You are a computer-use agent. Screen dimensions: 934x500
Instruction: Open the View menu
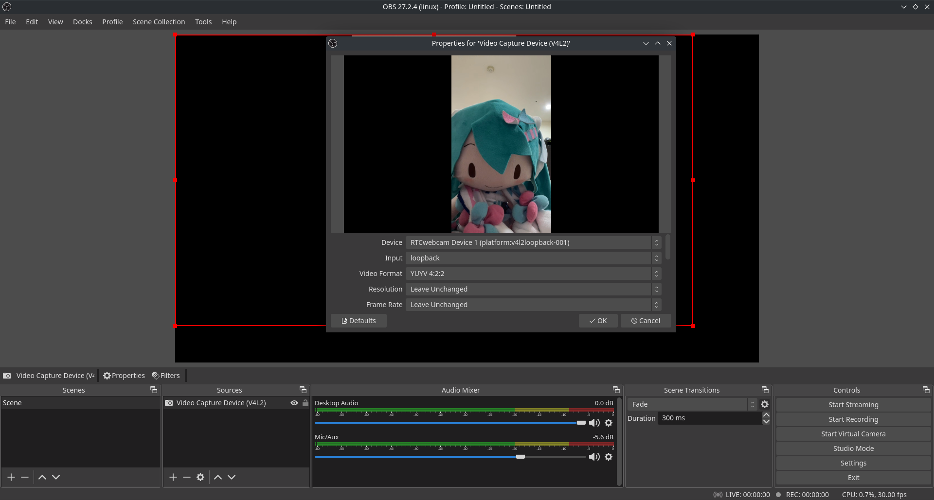55,22
